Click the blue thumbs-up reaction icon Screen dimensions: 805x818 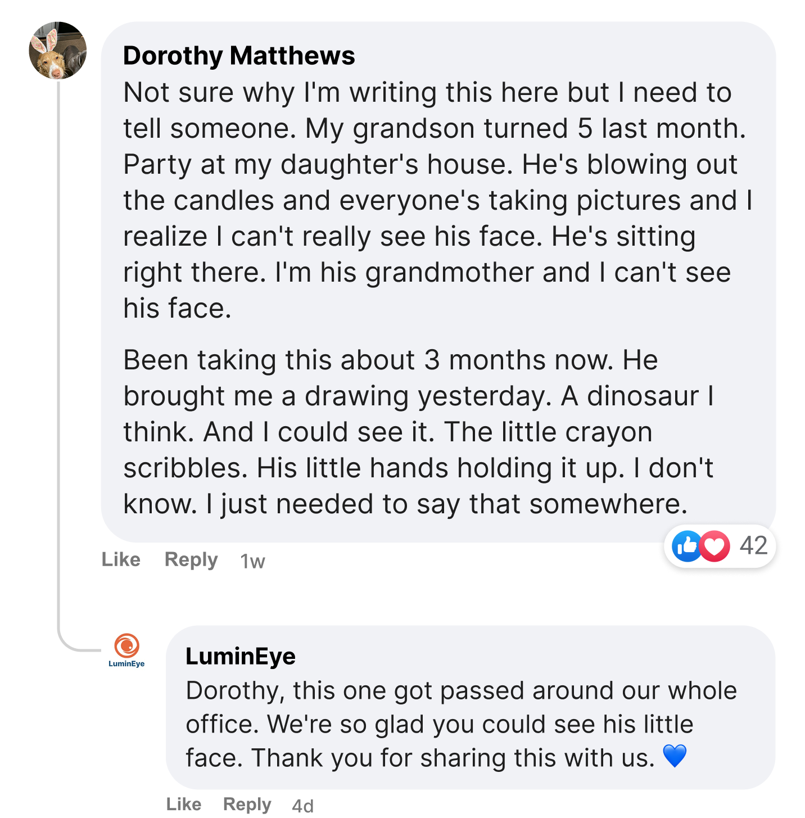click(686, 545)
